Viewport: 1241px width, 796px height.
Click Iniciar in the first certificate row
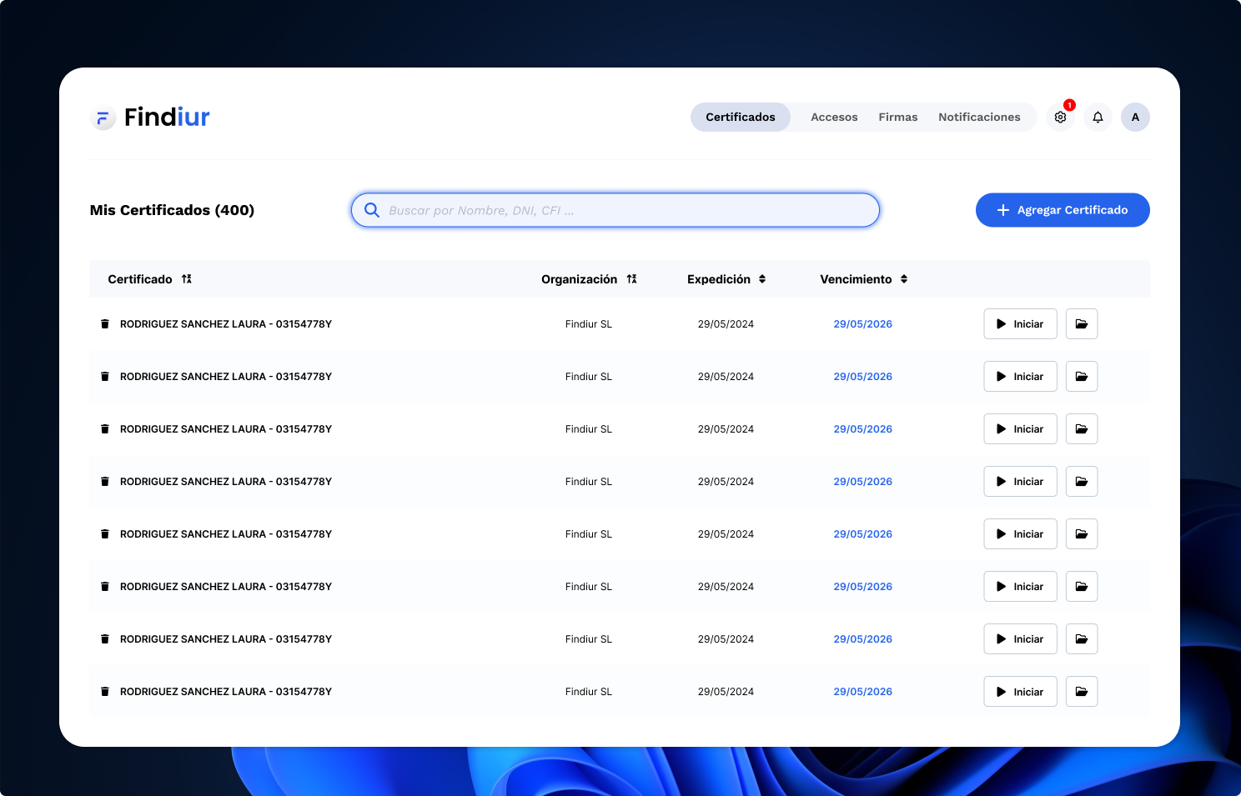1021,324
